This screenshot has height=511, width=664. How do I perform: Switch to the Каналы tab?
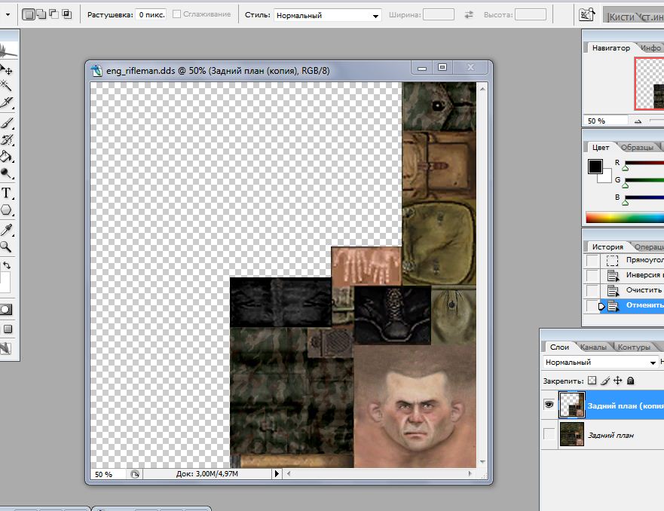coord(593,347)
